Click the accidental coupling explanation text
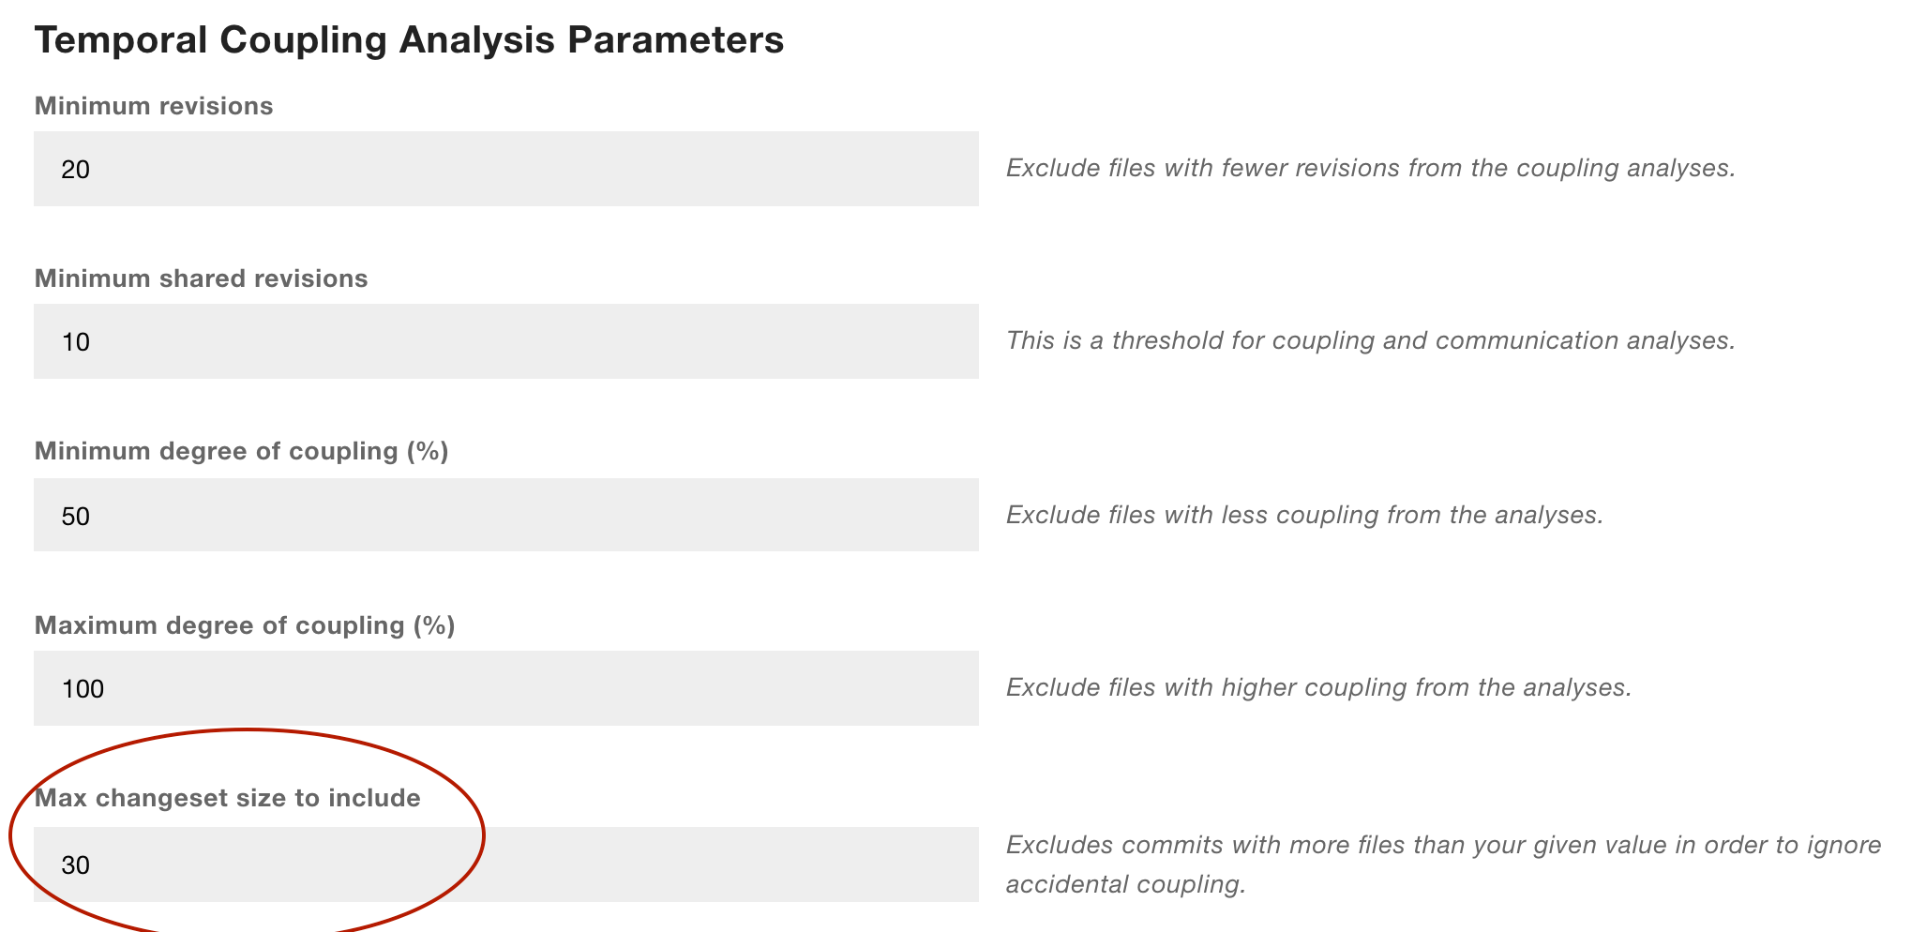This screenshot has height=932, width=1911. point(1444,863)
